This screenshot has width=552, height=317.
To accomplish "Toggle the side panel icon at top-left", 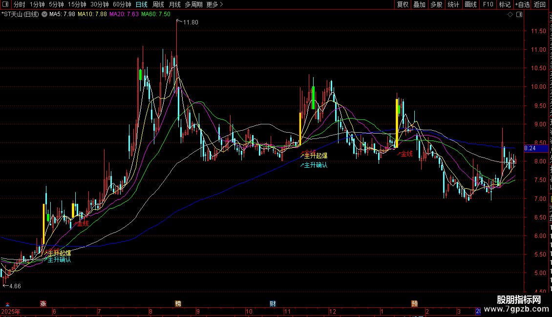I will point(5,4).
